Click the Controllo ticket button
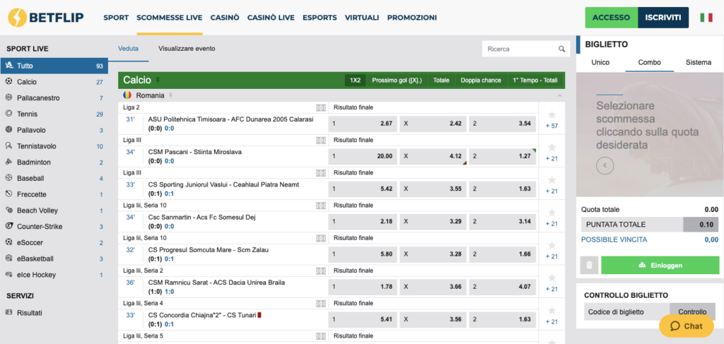Viewport: 724px width, 344px height. (692, 312)
